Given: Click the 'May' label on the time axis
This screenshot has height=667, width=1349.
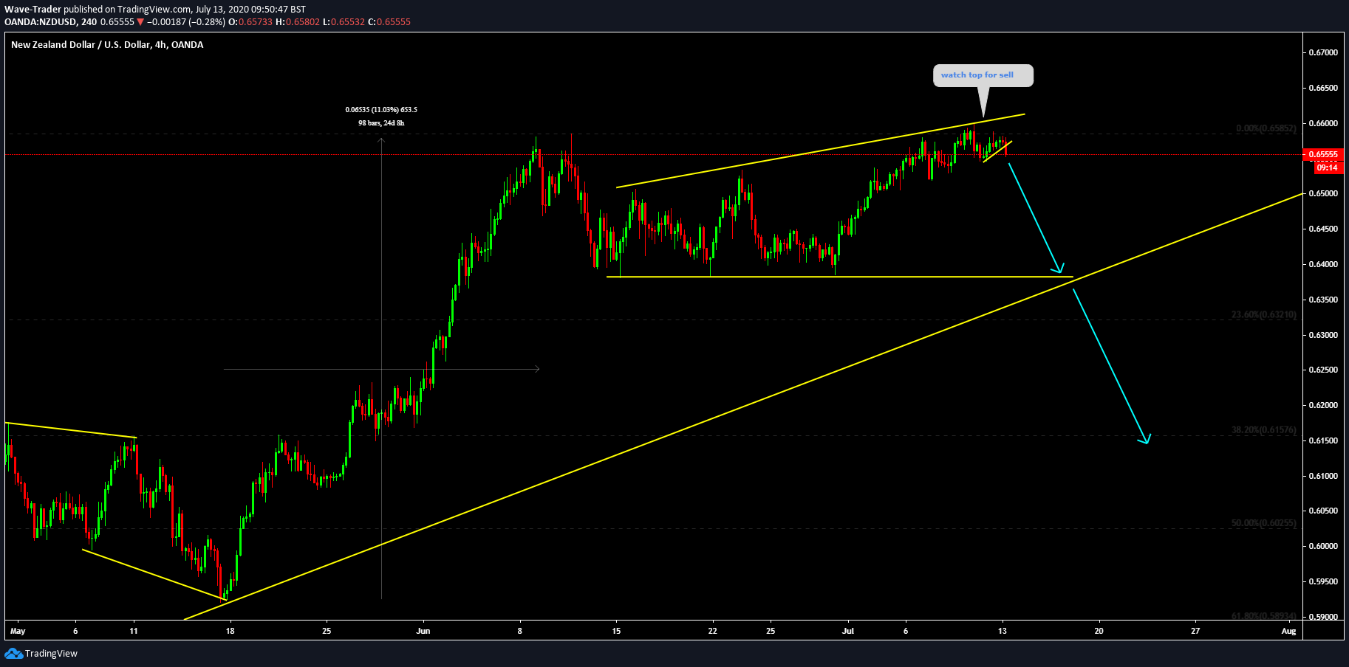Looking at the screenshot, I should pos(18,631).
